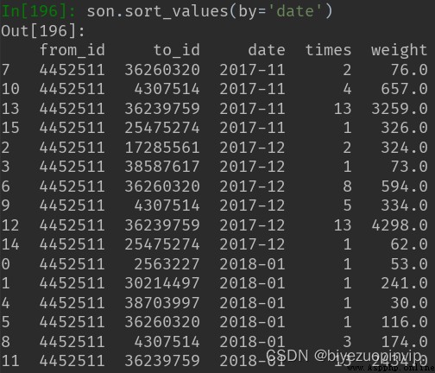Click to_id value 38703997

[162, 303]
